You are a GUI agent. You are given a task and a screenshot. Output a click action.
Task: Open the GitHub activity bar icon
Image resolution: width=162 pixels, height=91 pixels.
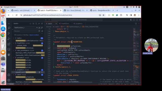[9, 55]
